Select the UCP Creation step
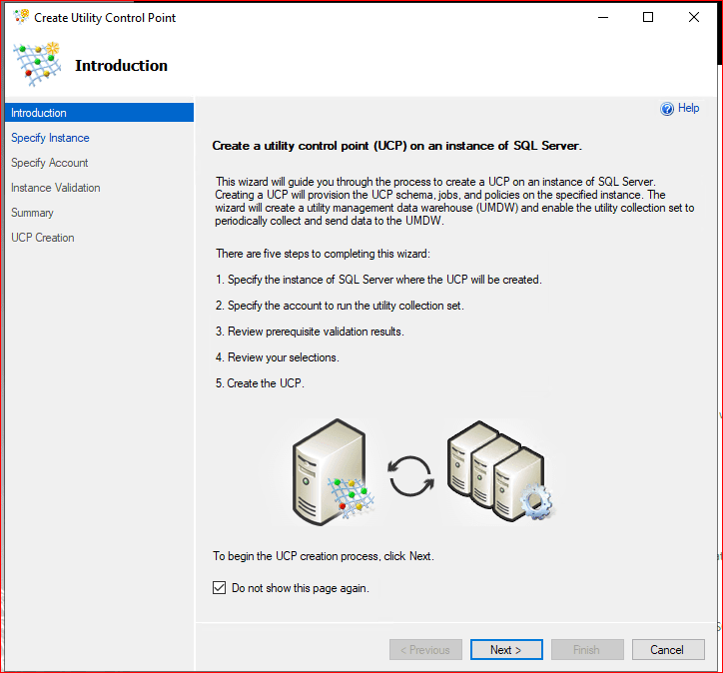 click(43, 238)
